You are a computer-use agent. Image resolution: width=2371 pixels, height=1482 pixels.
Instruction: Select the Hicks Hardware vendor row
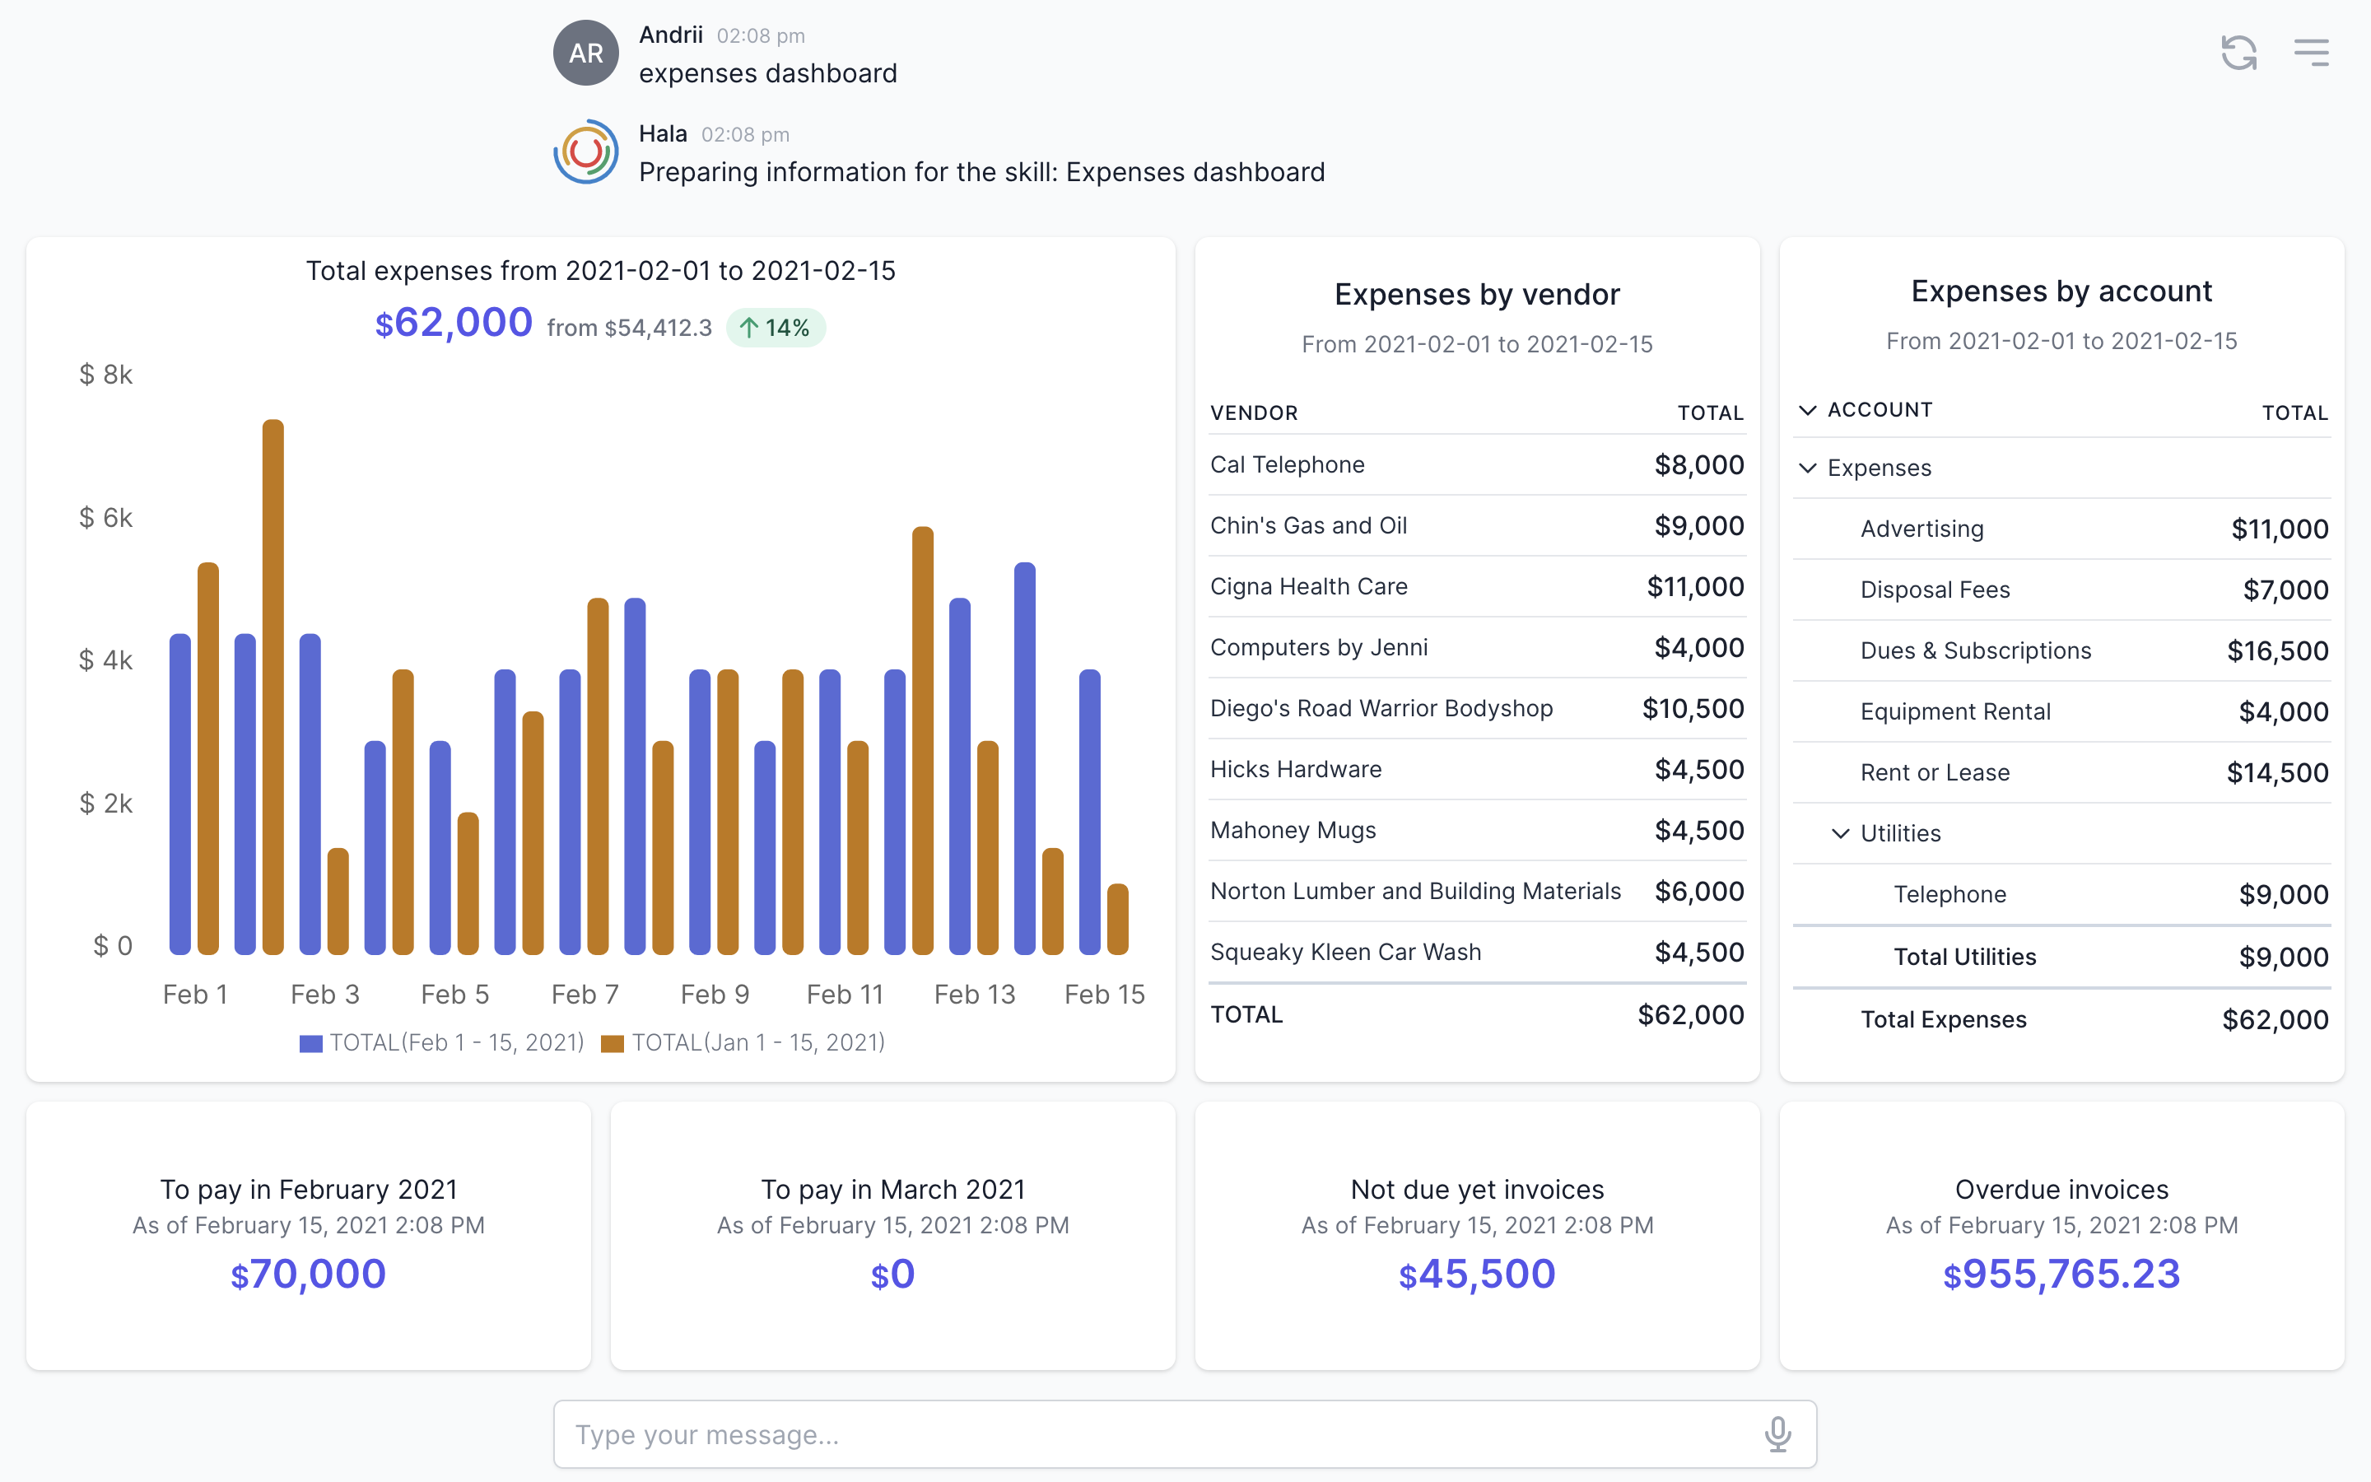click(x=1476, y=770)
